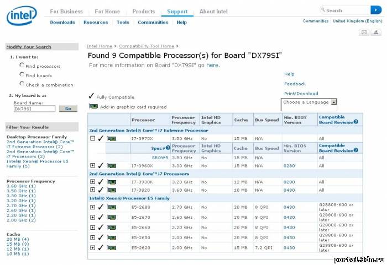Click graphics card icon in E5-2620 row

point(112,248)
